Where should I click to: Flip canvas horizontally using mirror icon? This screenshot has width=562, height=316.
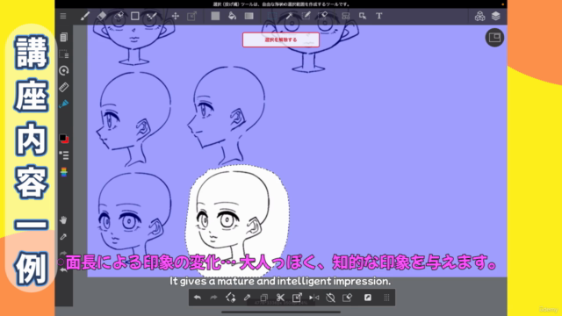point(314,298)
